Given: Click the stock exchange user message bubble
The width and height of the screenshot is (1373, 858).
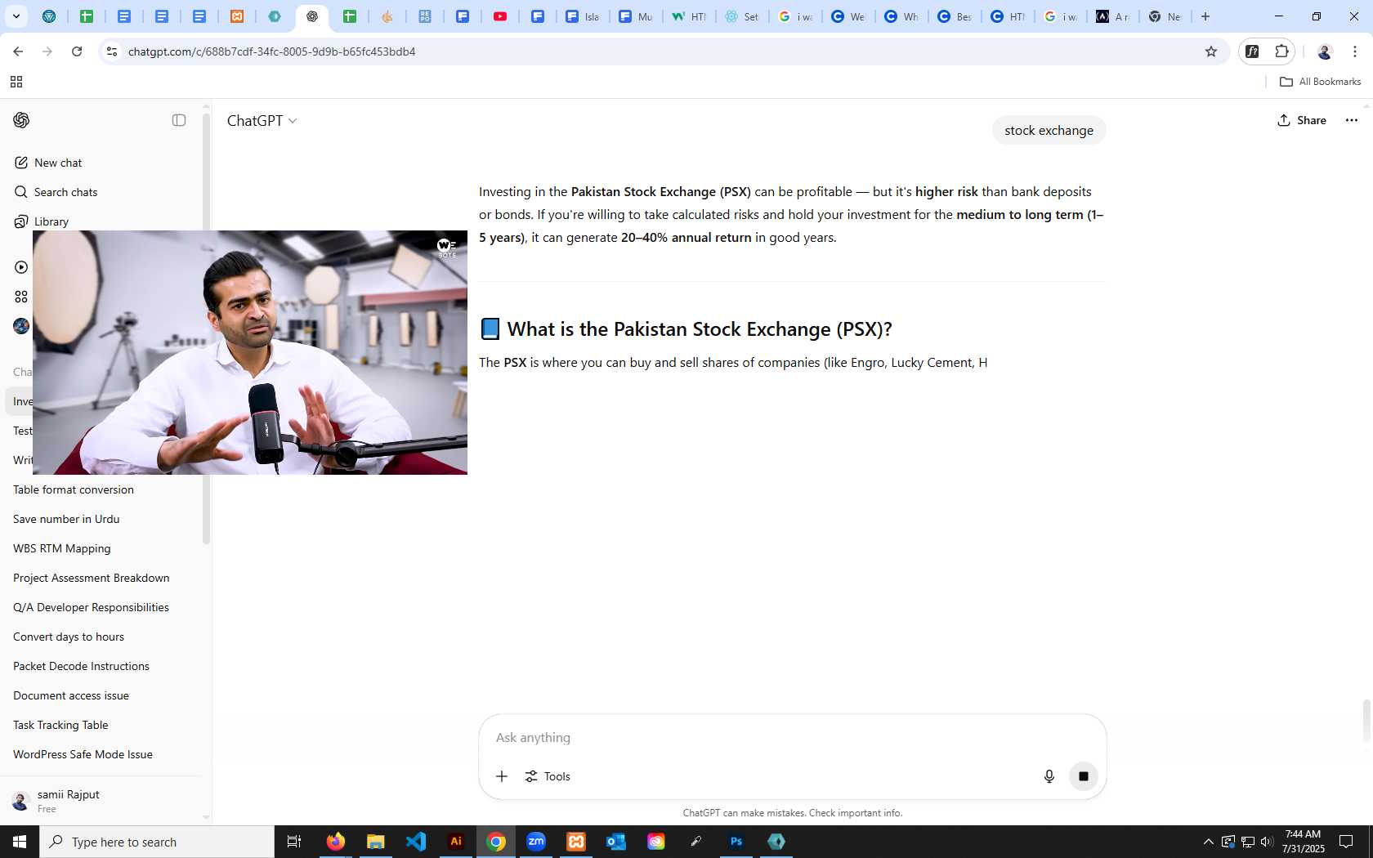Looking at the screenshot, I should point(1049,130).
